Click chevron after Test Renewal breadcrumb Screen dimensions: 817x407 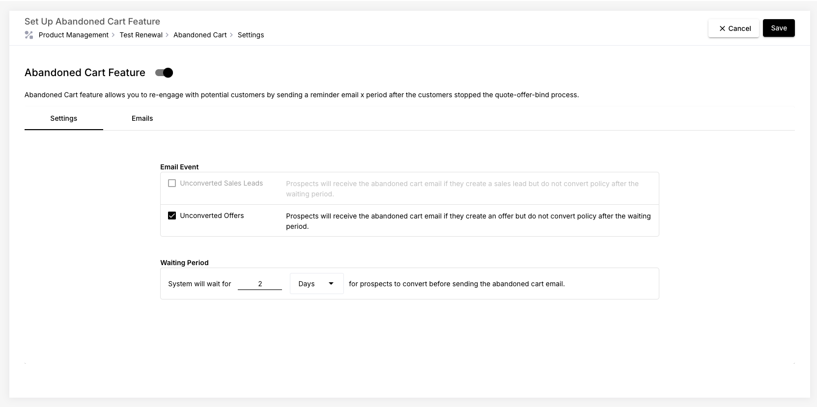[168, 35]
